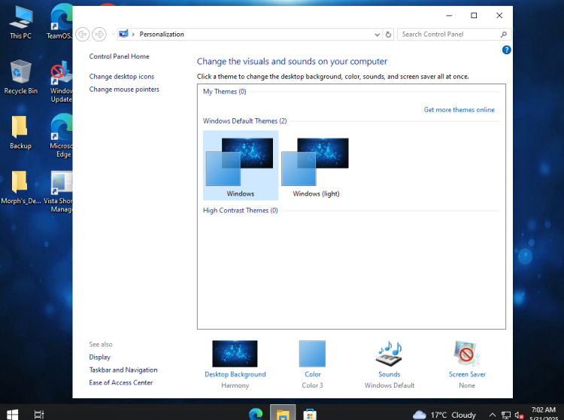Viewport: 564px width, 420px height.
Task: Open the Help question mark icon
Action: point(506,50)
